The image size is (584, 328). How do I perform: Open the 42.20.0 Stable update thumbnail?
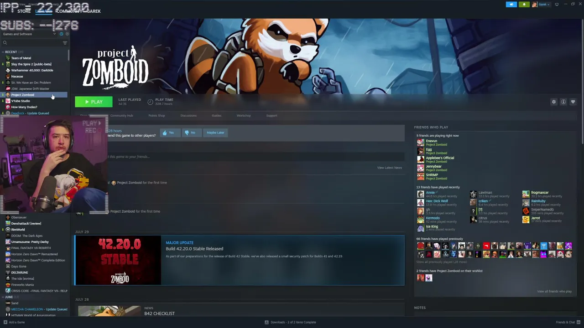pos(118,261)
